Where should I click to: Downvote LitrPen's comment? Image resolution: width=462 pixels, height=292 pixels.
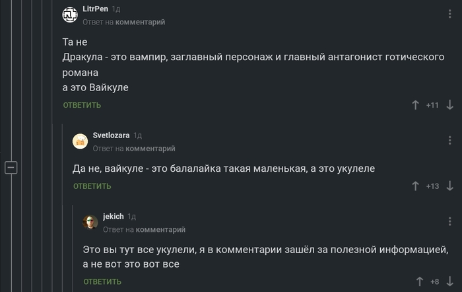point(450,105)
